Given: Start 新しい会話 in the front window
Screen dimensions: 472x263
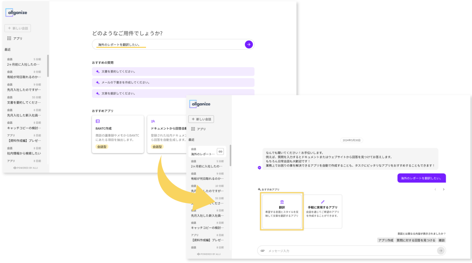Looking at the screenshot, I should pos(201,119).
